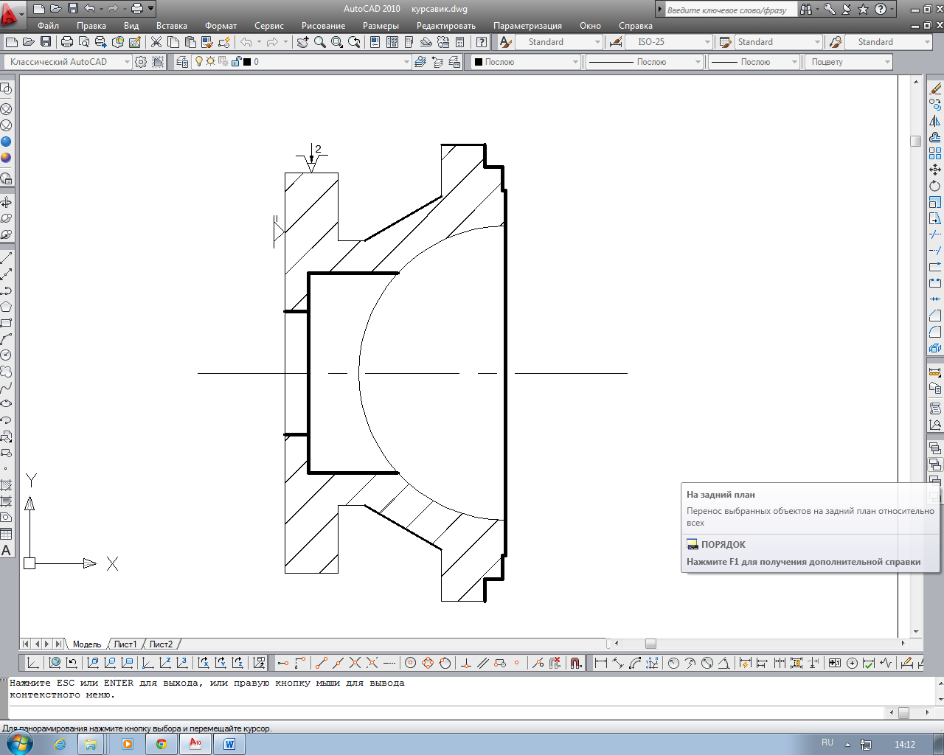Expand the Undo history dropdown arrow
944x755 pixels.
259,42
